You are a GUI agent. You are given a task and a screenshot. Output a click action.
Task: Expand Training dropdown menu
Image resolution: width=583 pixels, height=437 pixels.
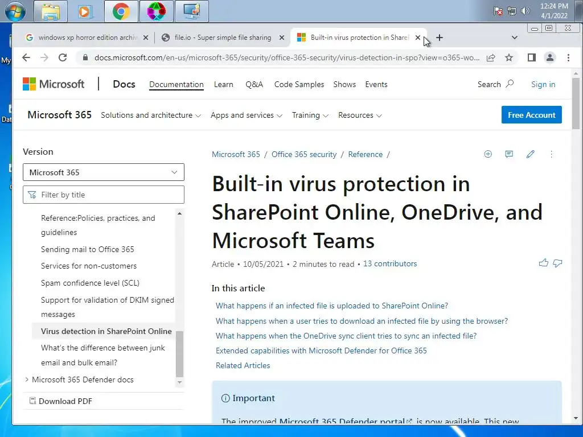(x=310, y=115)
